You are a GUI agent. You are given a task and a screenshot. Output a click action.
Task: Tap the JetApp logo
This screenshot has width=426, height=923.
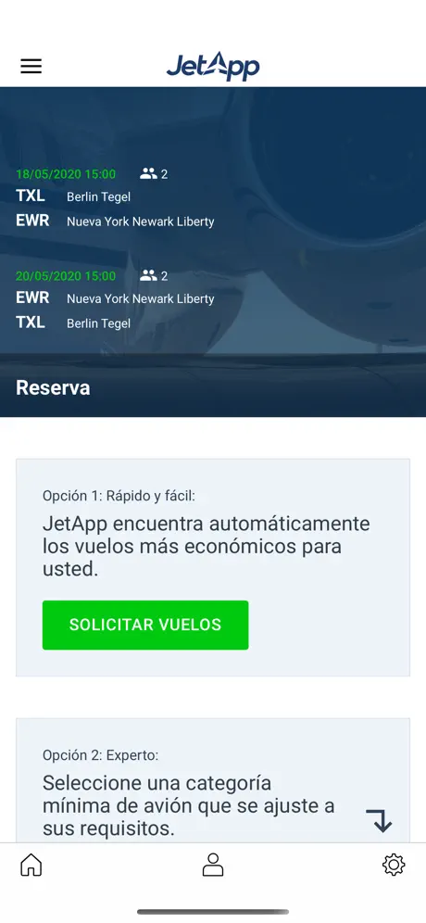tap(213, 66)
